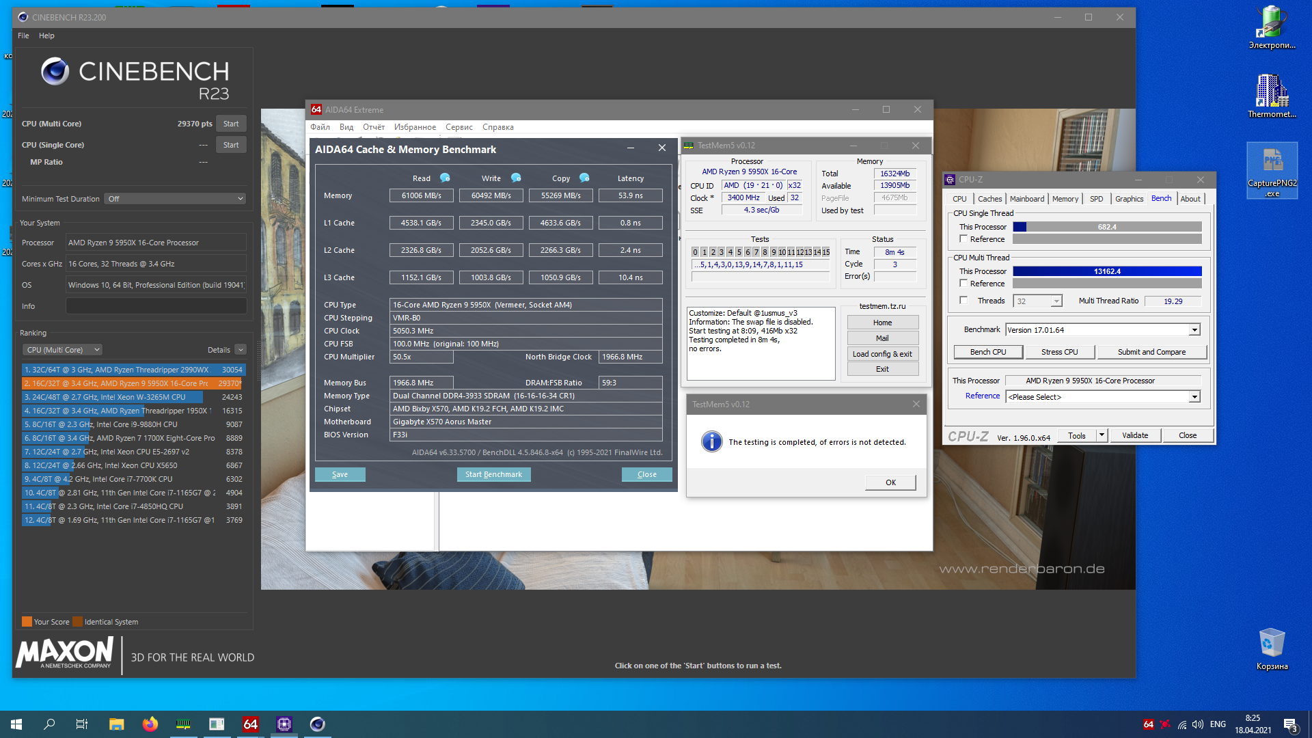
Task: Open CPU-Z Benchmark version dropdown
Action: pyautogui.click(x=1194, y=330)
